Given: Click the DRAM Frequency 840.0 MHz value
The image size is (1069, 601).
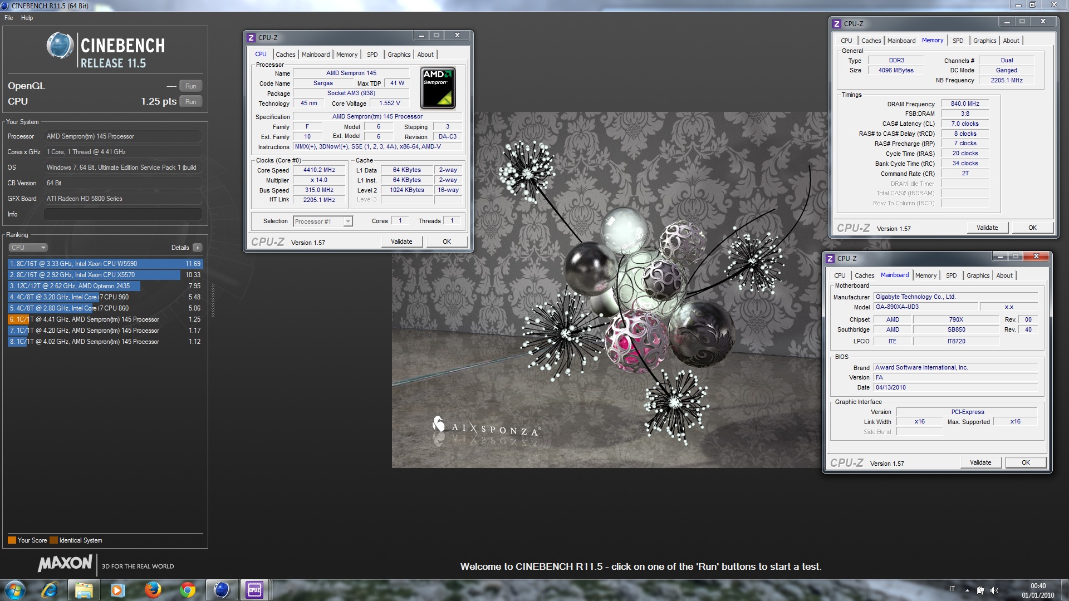Looking at the screenshot, I should (x=965, y=104).
